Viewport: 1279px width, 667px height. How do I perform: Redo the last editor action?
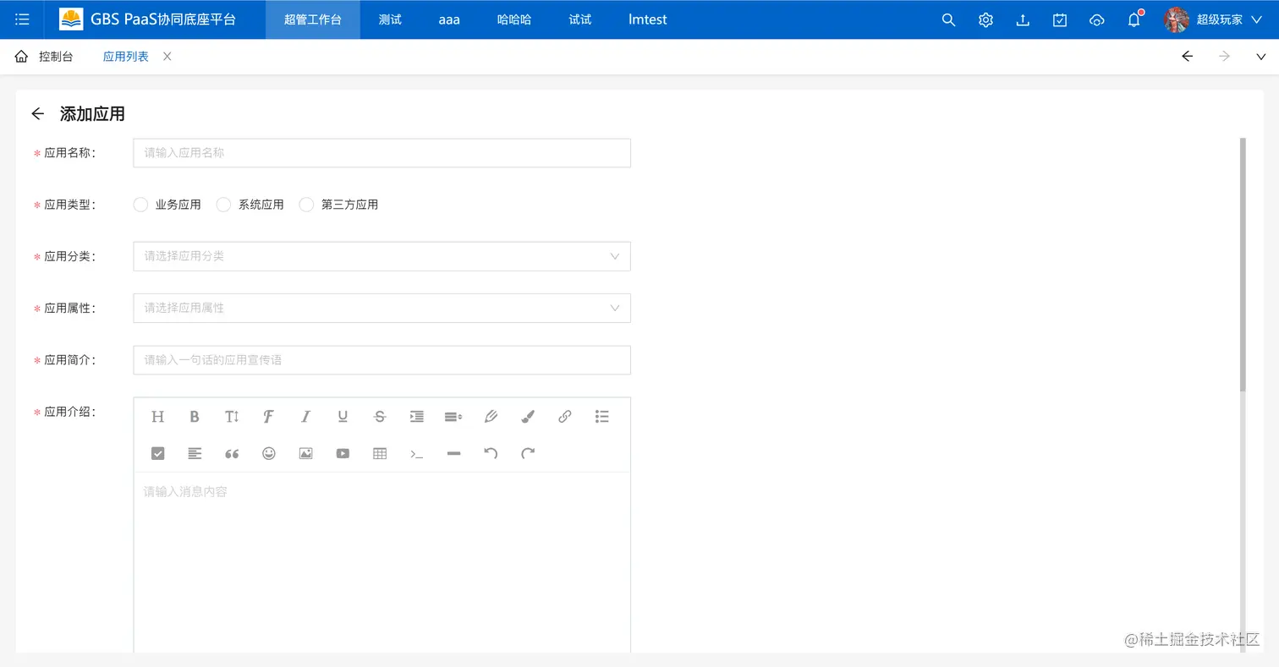point(528,453)
